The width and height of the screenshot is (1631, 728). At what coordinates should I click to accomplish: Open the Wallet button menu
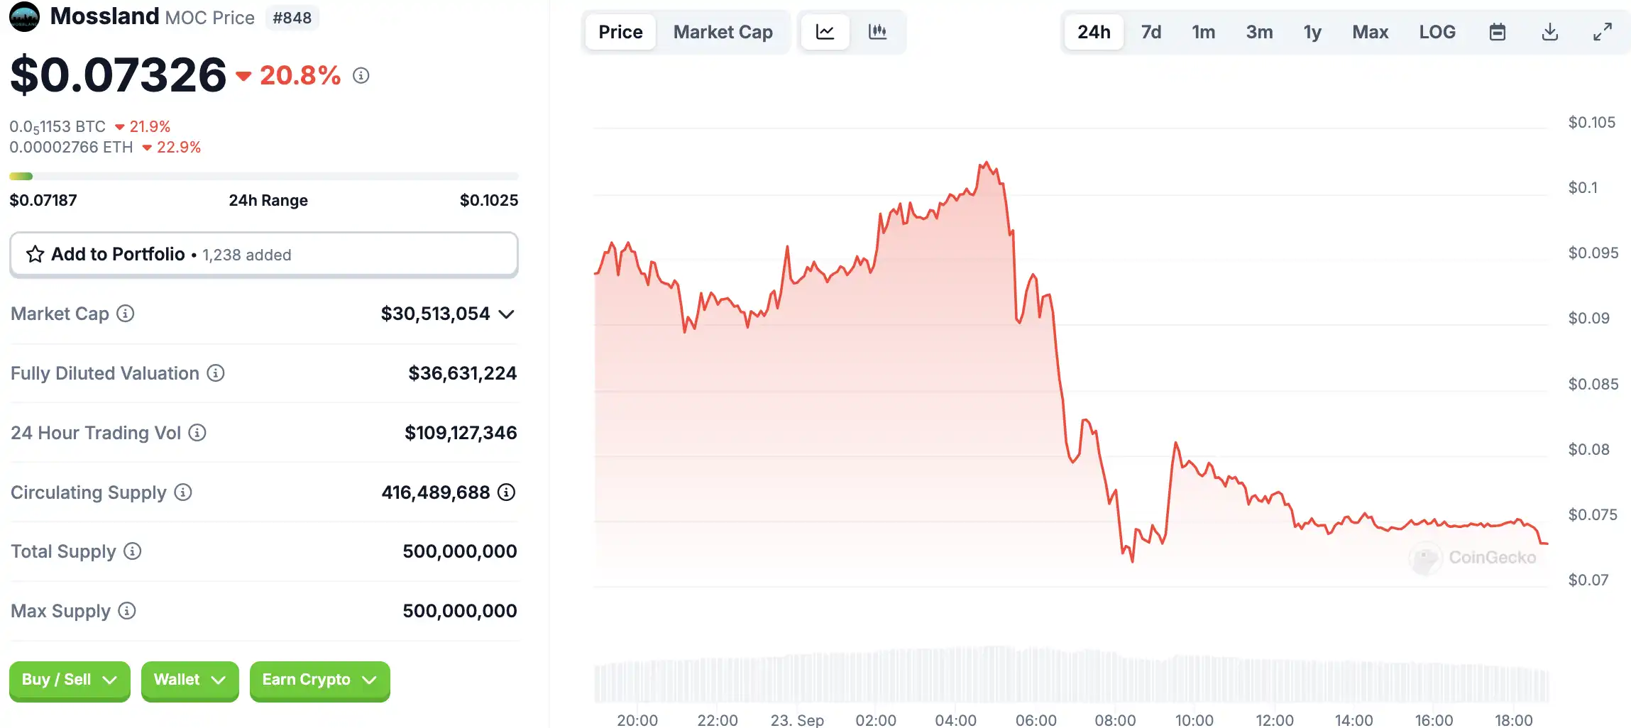(x=190, y=680)
